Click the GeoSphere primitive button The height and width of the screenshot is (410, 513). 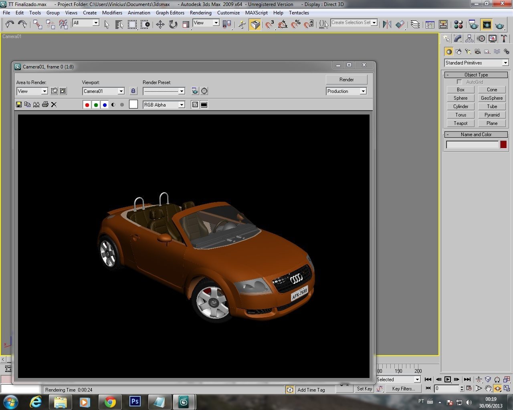pyautogui.click(x=492, y=98)
